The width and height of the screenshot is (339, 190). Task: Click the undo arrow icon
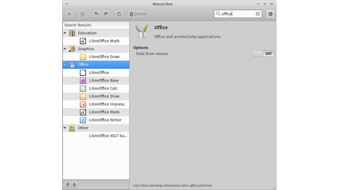[96, 14]
